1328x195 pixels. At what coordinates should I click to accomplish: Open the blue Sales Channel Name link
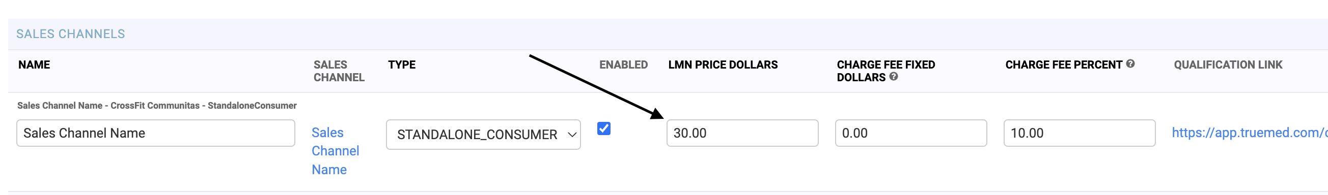(x=335, y=151)
